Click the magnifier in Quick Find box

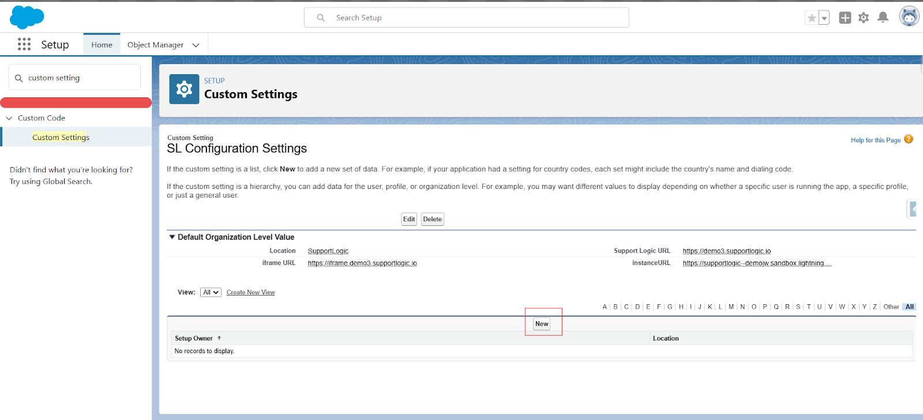click(18, 78)
